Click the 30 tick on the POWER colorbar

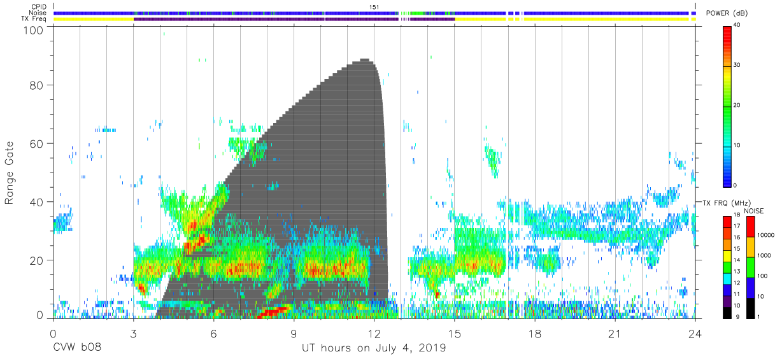(x=737, y=65)
